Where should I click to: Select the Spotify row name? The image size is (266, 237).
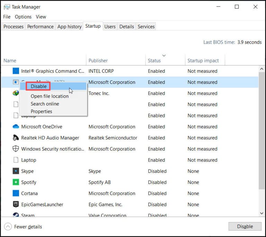click(x=29, y=182)
